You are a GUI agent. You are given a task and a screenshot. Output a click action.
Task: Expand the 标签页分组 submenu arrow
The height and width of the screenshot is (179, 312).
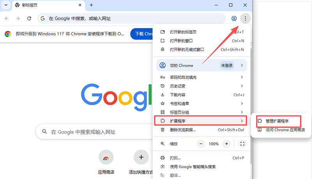point(242,112)
